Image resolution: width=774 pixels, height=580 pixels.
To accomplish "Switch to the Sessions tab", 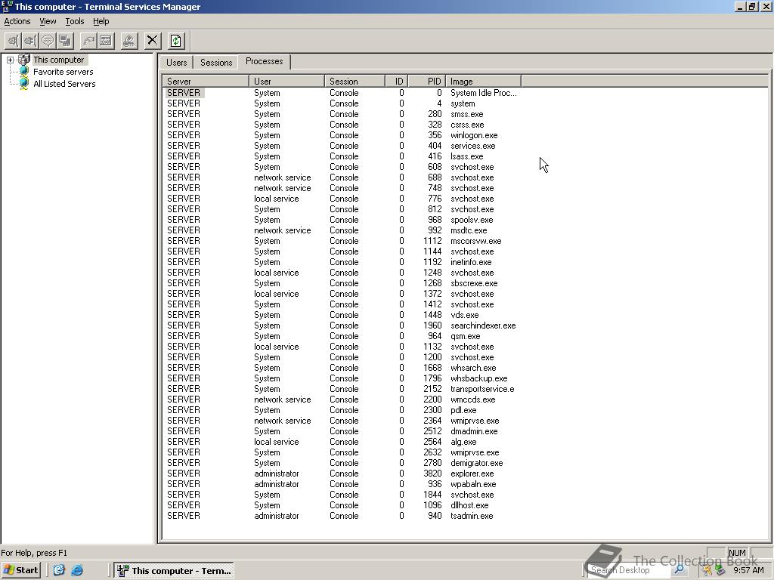I will click(216, 63).
